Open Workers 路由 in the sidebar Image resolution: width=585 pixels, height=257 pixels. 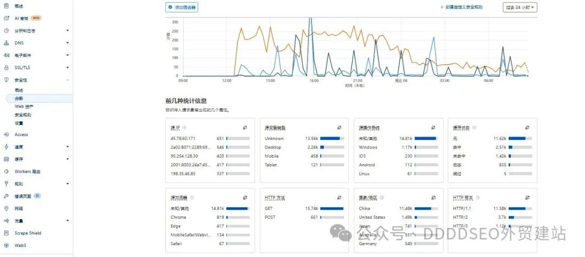click(27, 172)
